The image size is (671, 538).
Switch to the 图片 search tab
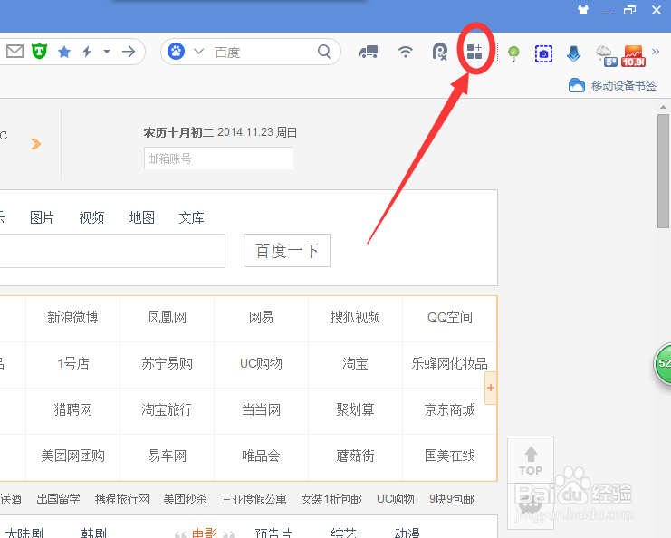pyautogui.click(x=42, y=217)
